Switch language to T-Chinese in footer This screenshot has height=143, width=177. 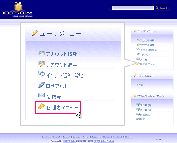point(128,137)
